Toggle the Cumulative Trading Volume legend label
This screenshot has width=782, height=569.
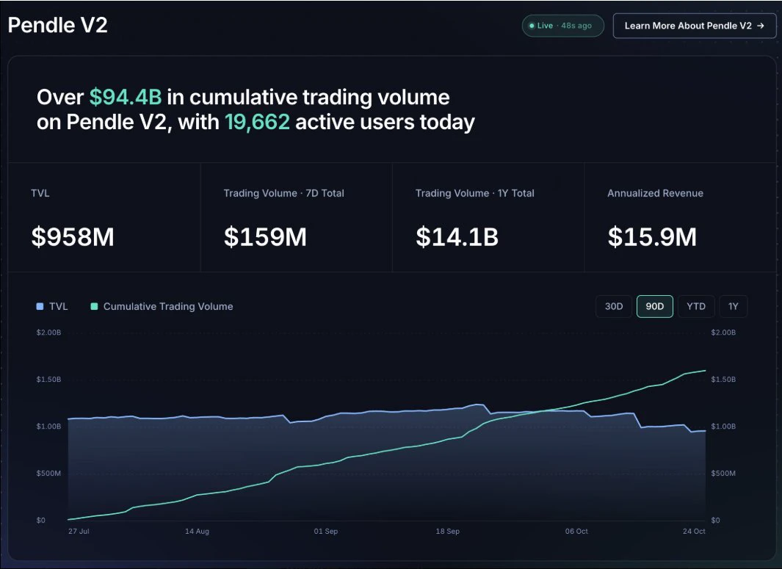(x=168, y=306)
